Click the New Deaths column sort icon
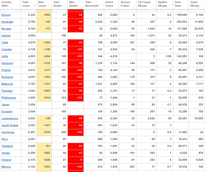205x172 pixels. 81,6
